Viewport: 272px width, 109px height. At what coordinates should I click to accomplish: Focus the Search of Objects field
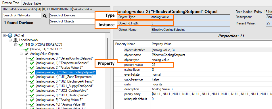point(72,21)
